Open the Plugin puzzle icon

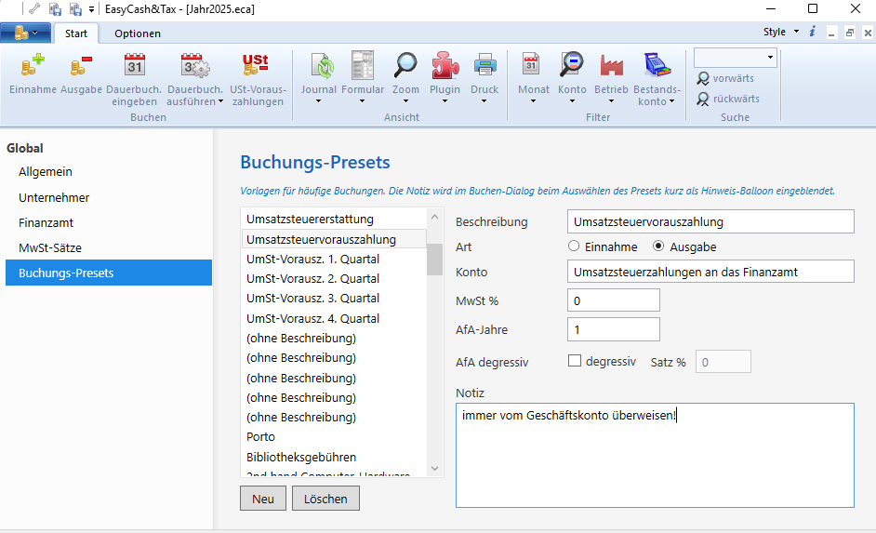445,65
